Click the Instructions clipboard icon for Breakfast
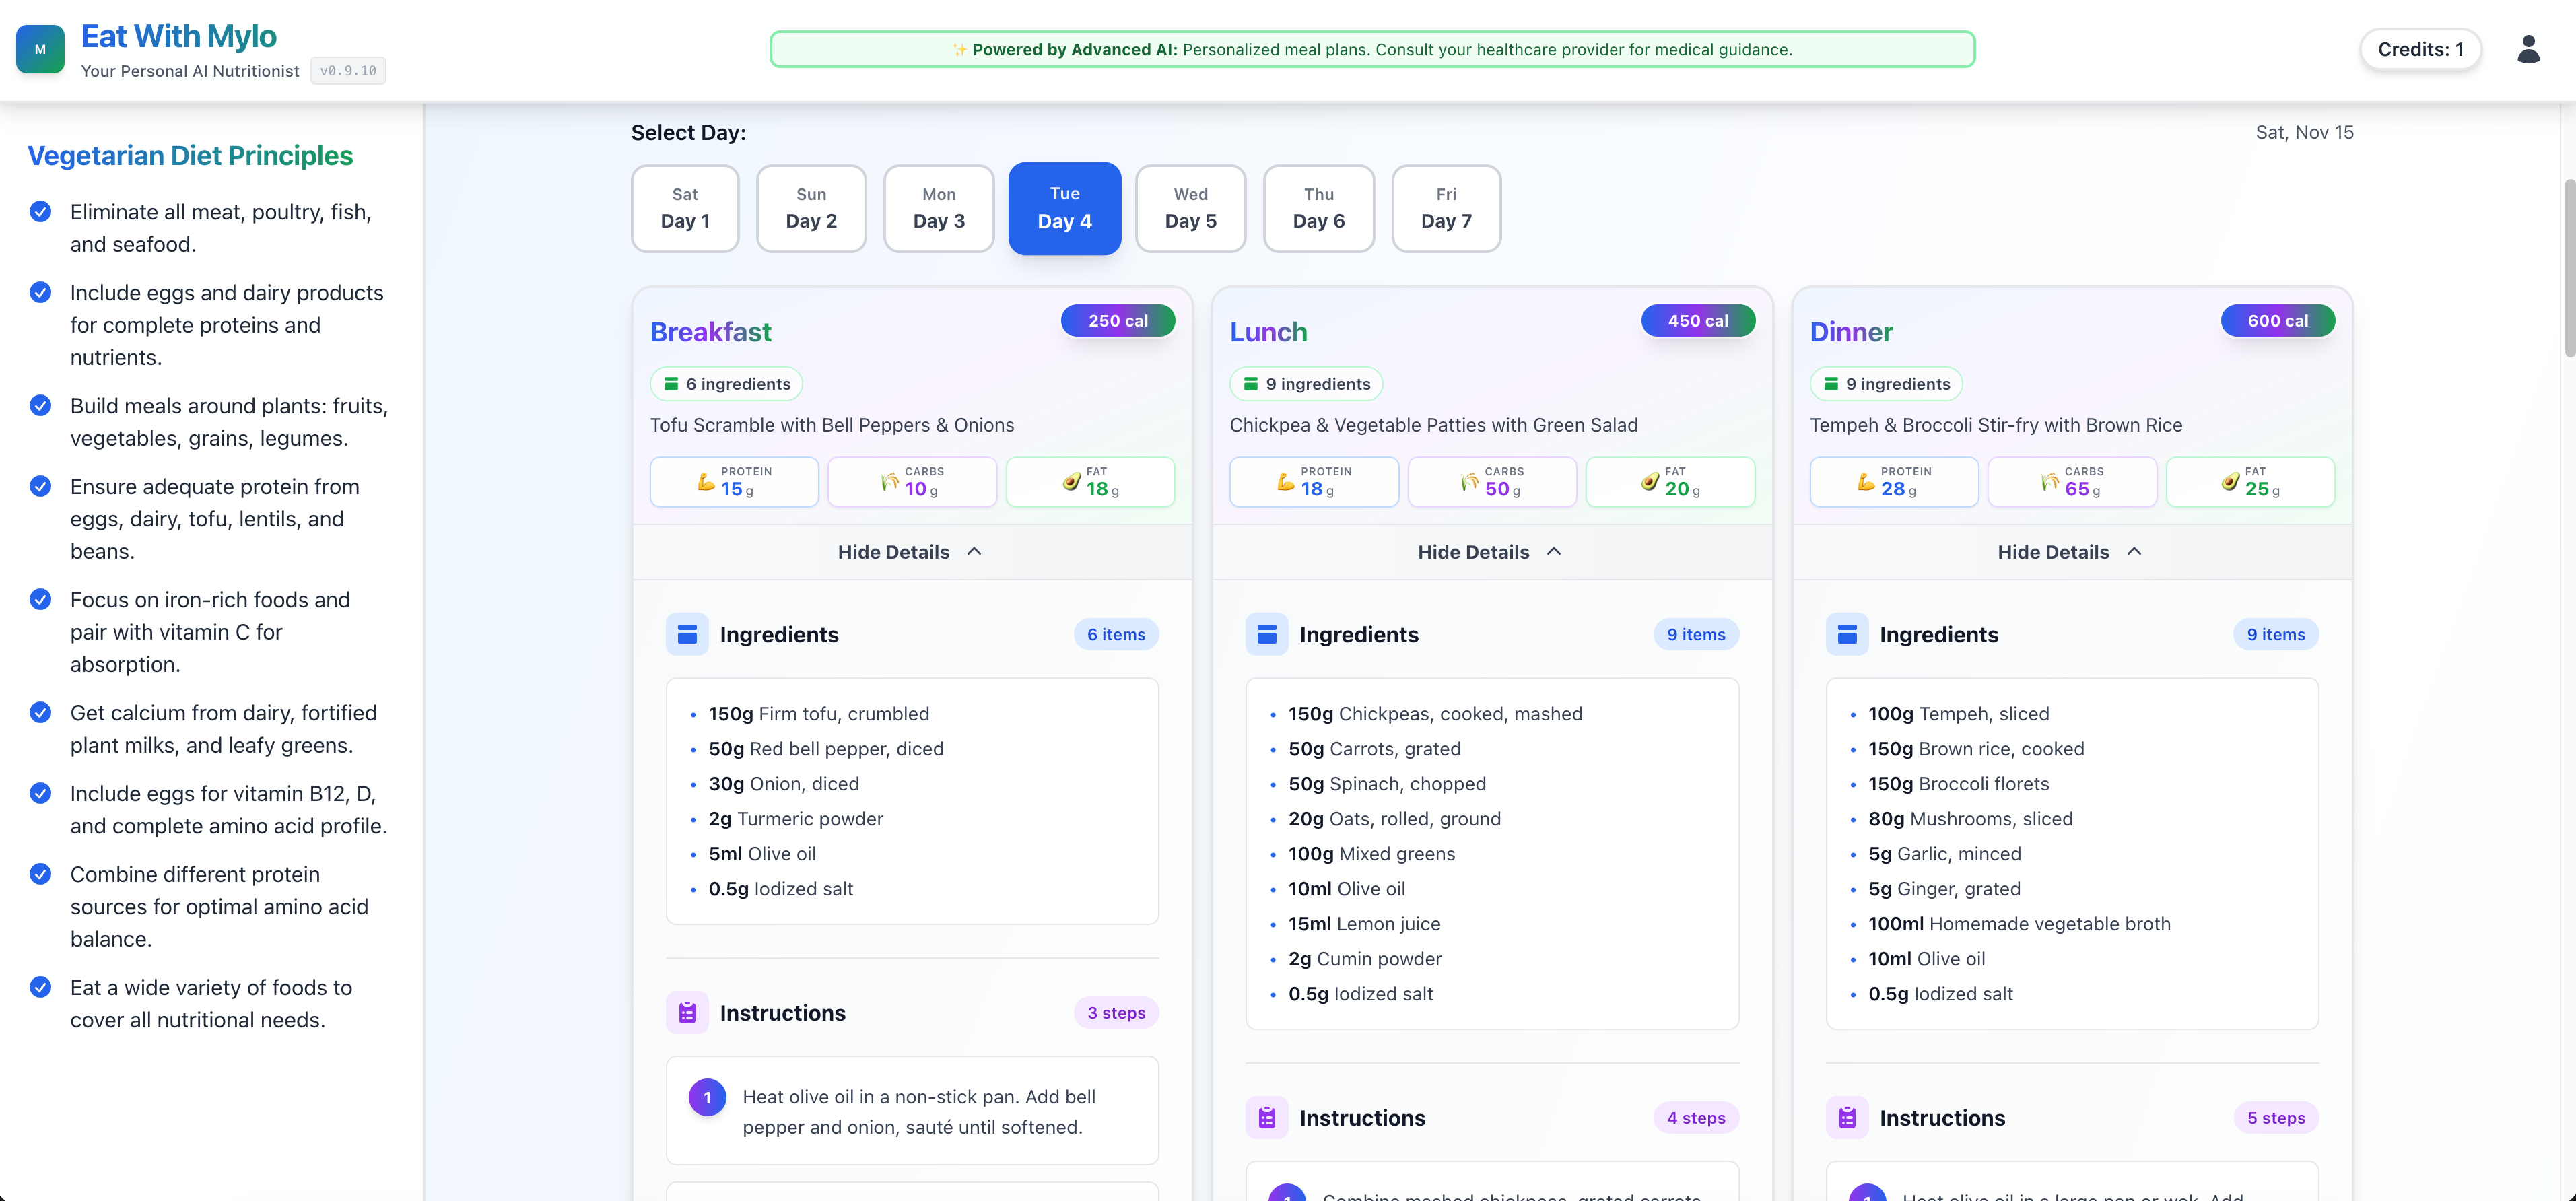This screenshot has width=2576, height=1201. 687,1012
